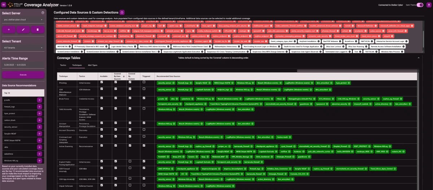Switch to the Techniques tab
The image size is (433, 190).
(x=77, y=65)
